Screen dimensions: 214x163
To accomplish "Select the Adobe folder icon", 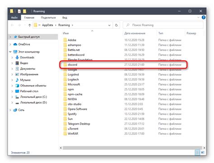I will point(65,40).
